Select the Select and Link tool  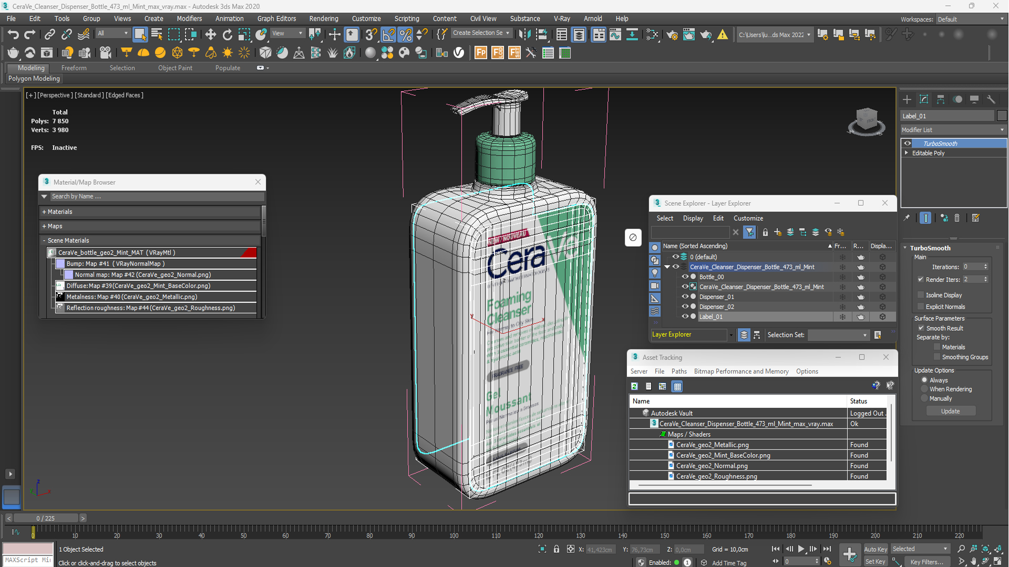click(x=49, y=35)
